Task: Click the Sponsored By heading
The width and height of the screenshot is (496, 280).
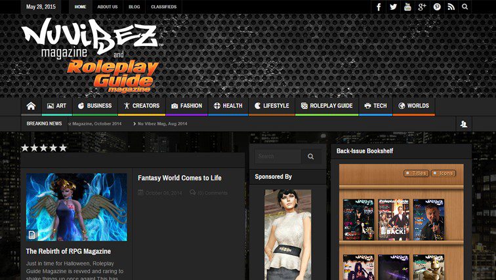Action: click(274, 176)
